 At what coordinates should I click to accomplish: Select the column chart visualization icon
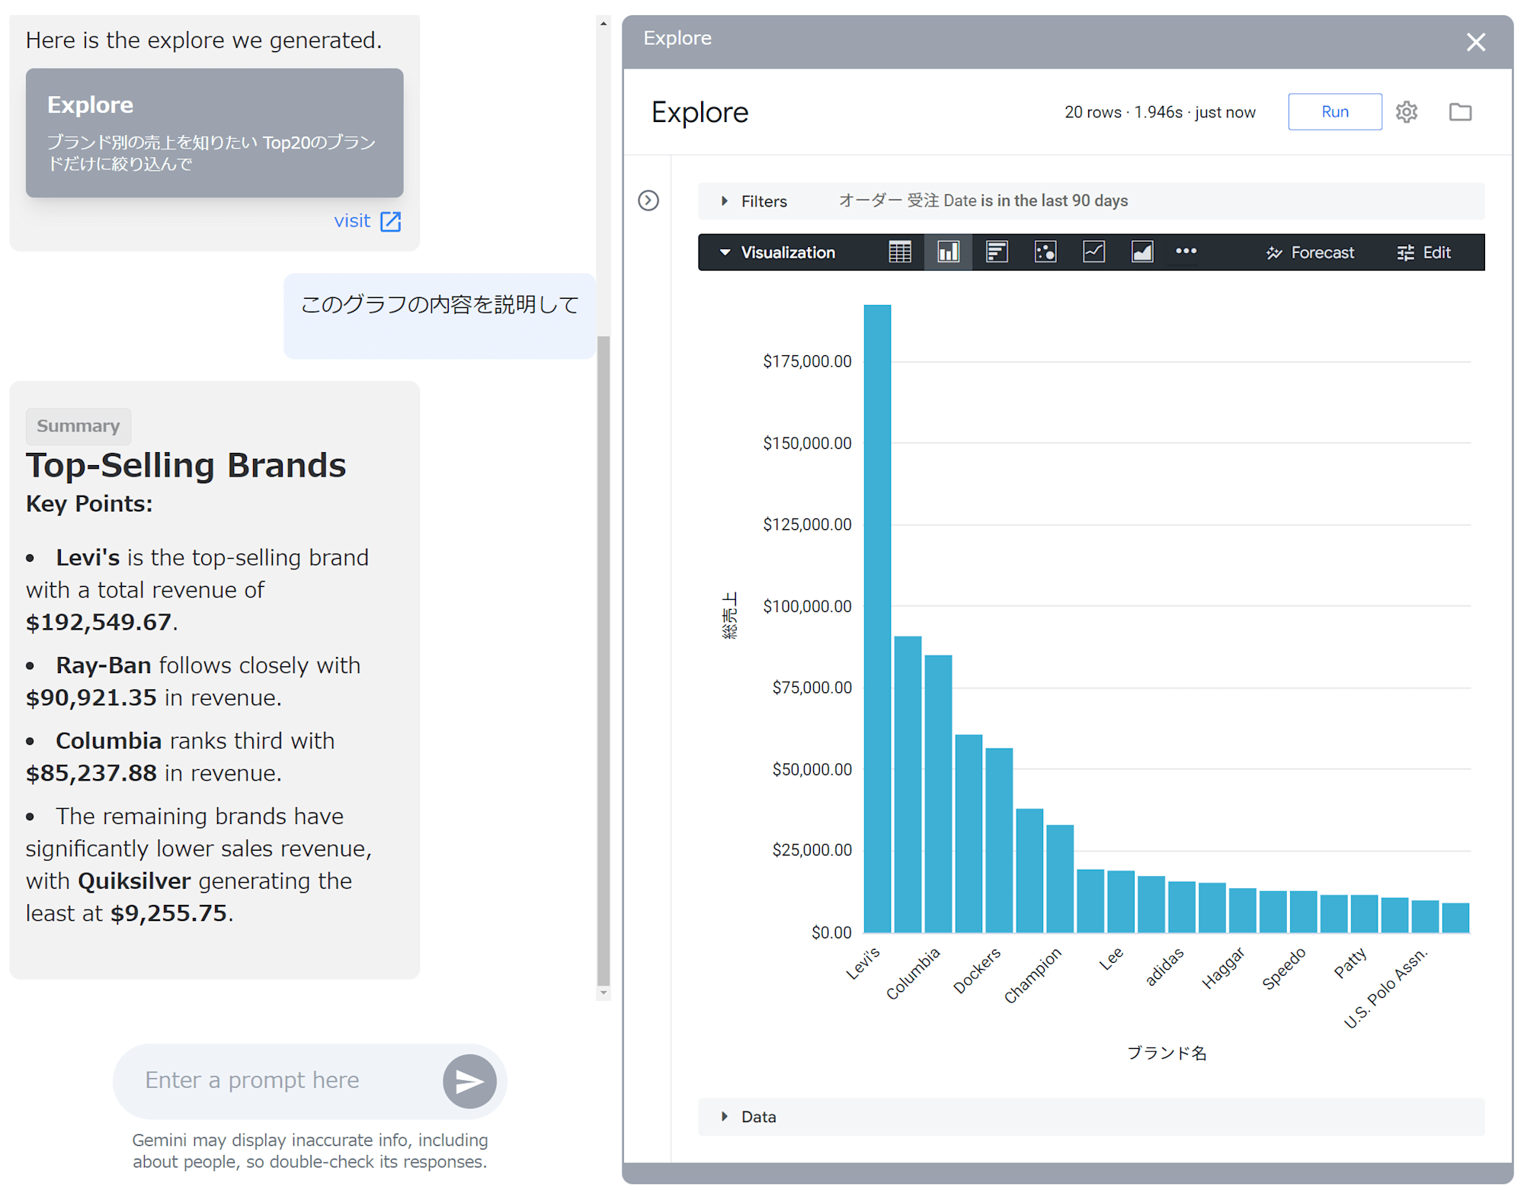(x=948, y=252)
